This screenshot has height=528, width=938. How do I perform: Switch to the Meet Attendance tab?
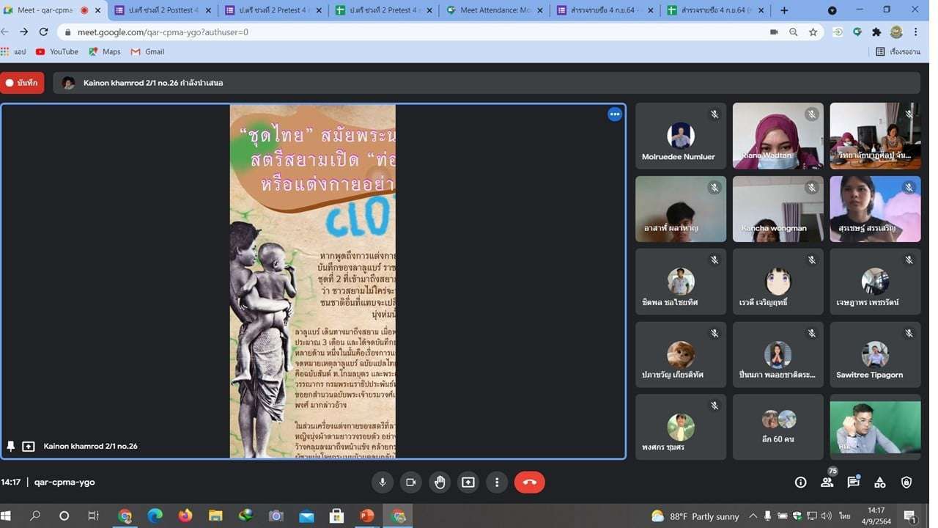pos(495,10)
